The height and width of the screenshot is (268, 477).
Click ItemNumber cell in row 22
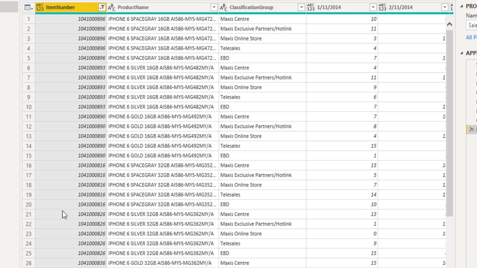tap(71, 224)
